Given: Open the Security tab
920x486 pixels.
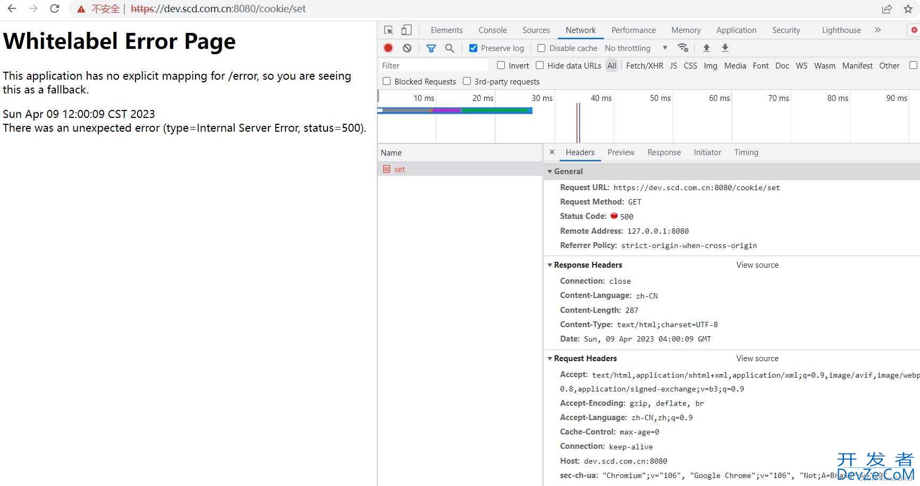Looking at the screenshot, I should [786, 30].
